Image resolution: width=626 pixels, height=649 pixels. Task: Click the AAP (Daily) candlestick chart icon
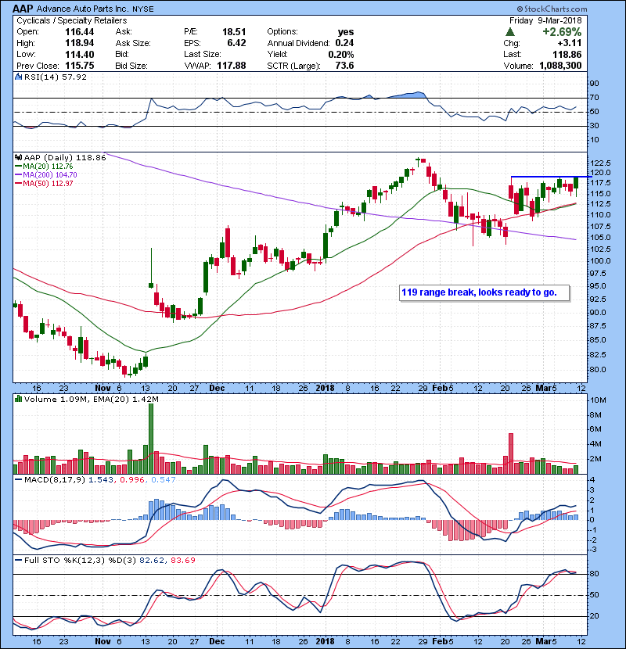[x=18, y=157]
